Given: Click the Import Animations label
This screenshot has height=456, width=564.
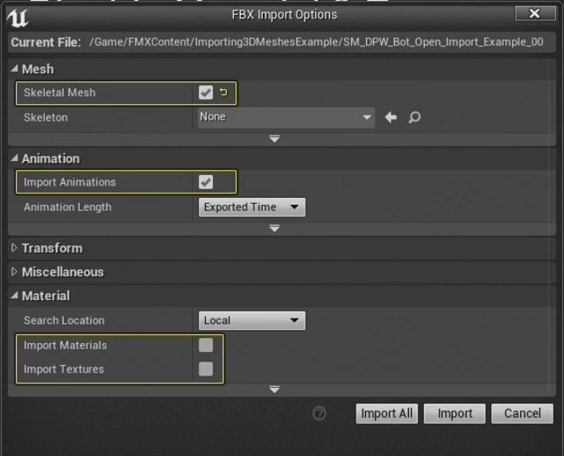Looking at the screenshot, I should click(x=70, y=182).
